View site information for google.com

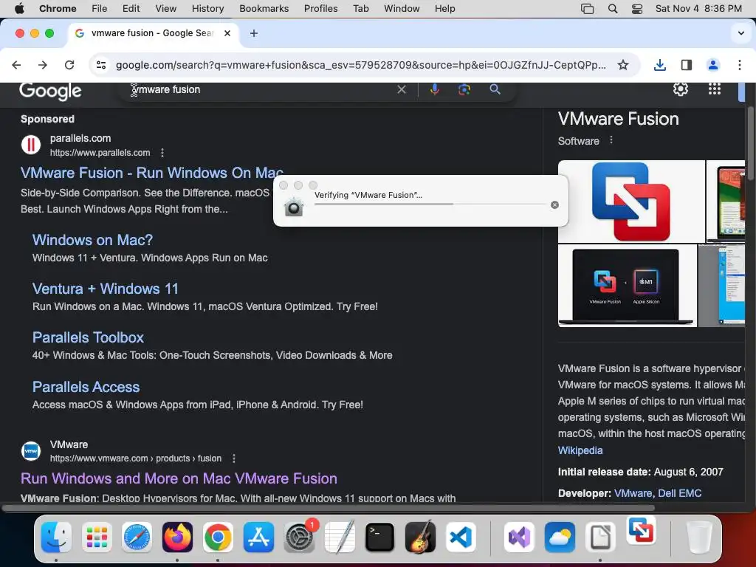tap(100, 65)
